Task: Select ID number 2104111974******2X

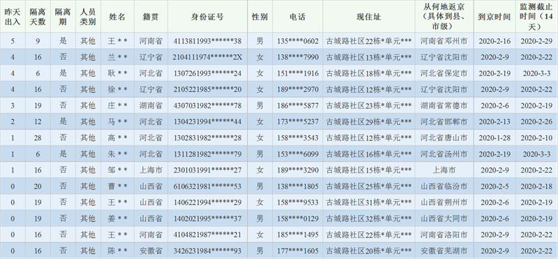Action: (207, 57)
